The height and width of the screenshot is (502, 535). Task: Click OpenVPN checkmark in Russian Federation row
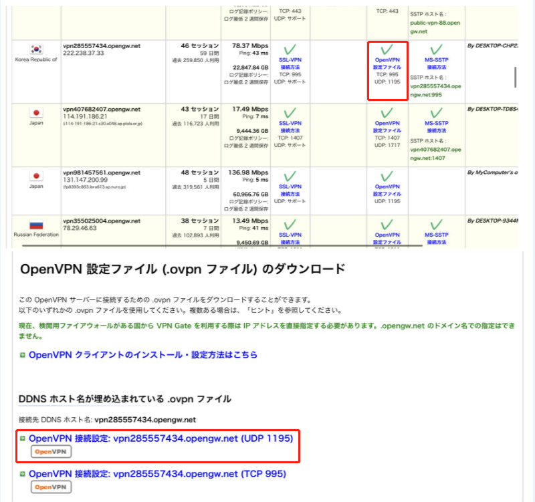coord(387,225)
